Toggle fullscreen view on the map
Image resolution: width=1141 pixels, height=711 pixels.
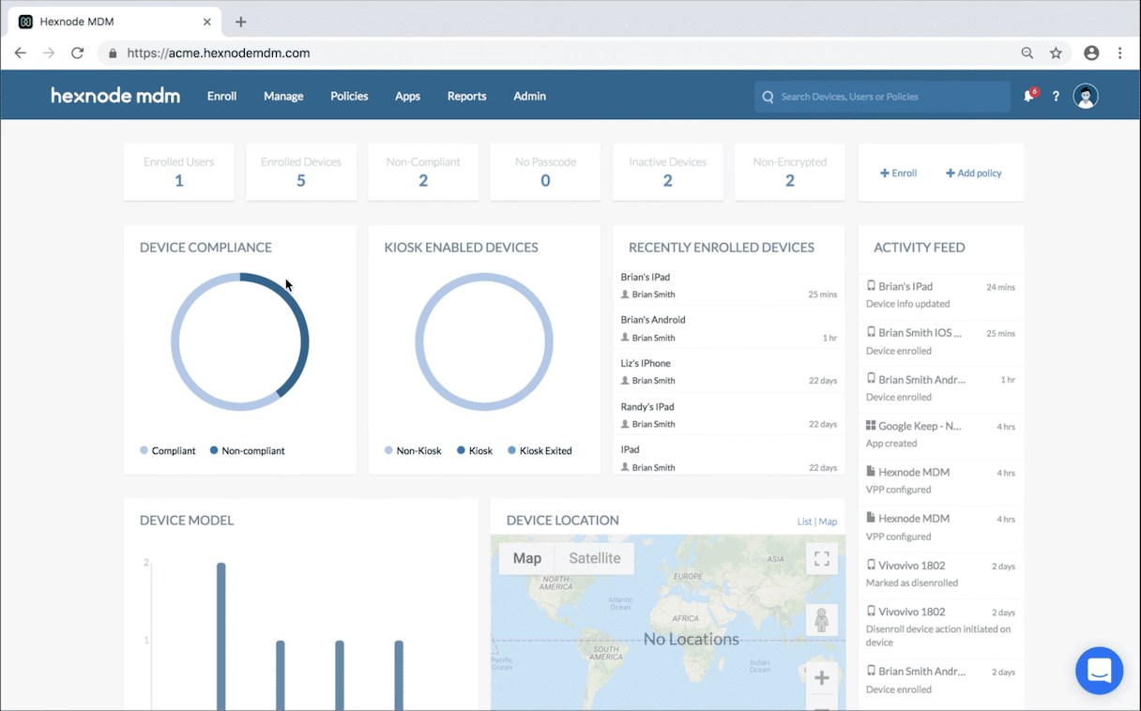click(822, 559)
